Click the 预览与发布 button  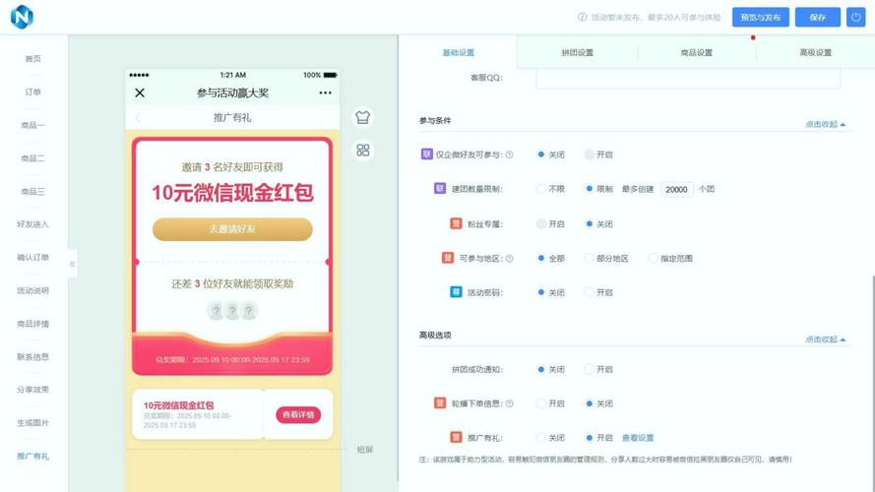[761, 18]
